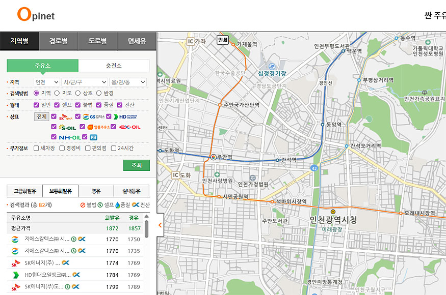Click the NH-OIL brand logo filter

tap(69, 137)
